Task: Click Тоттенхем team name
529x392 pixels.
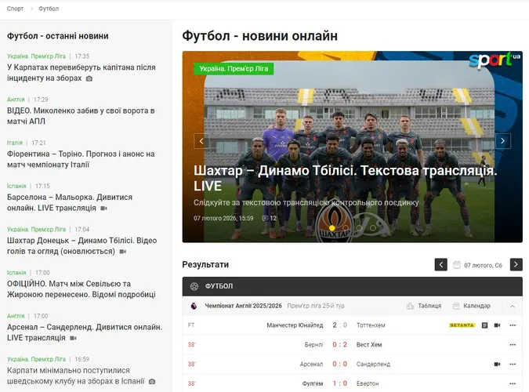Action: click(371, 325)
